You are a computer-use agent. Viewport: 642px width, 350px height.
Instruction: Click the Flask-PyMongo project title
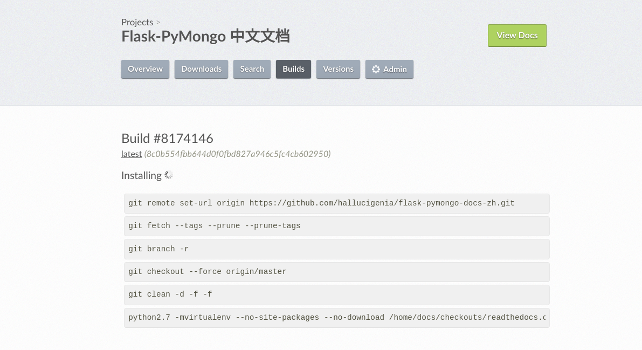(x=205, y=36)
